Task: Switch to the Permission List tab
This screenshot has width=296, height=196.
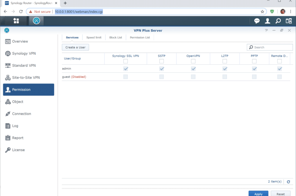Action: [140, 38]
